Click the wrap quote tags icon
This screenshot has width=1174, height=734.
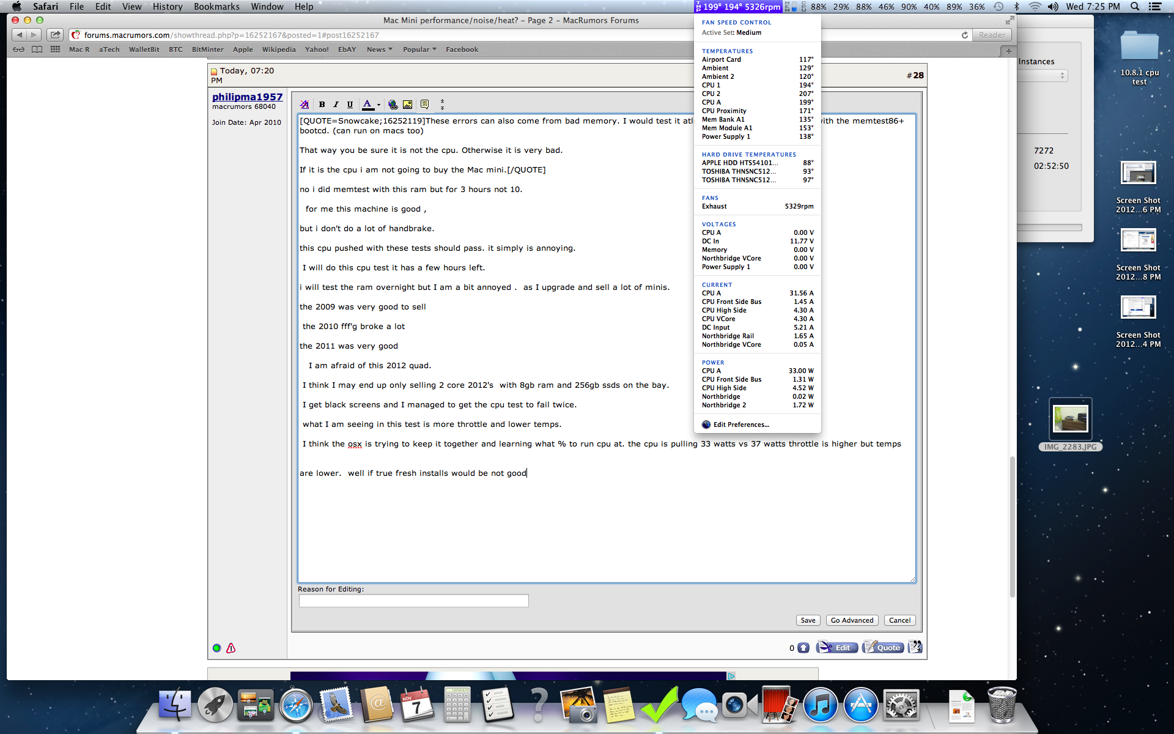coord(424,105)
